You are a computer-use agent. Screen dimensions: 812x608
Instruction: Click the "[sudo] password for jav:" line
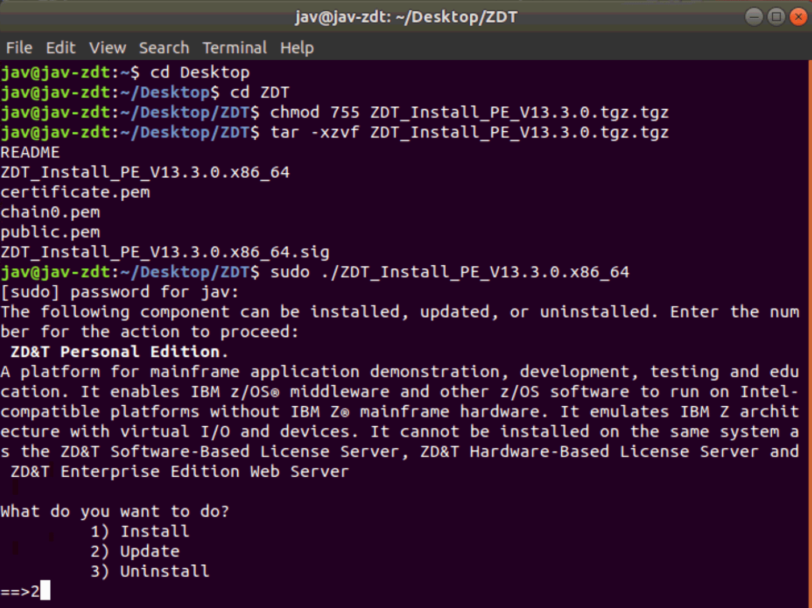pos(119,292)
